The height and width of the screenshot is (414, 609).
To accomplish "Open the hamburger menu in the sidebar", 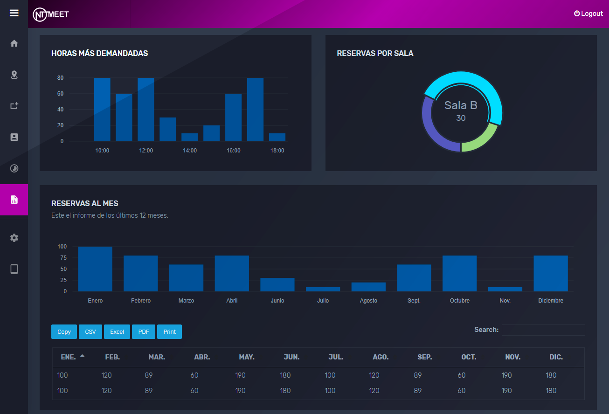I will pyautogui.click(x=14, y=13).
